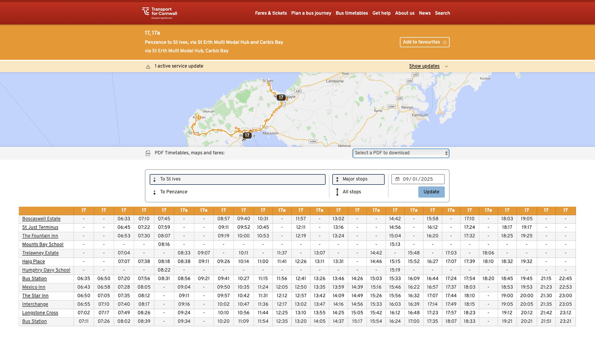Viewport: 595px width, 337px height.
Task: Click the direction arrow icon beside To St Ives
Action: [154, 179]
